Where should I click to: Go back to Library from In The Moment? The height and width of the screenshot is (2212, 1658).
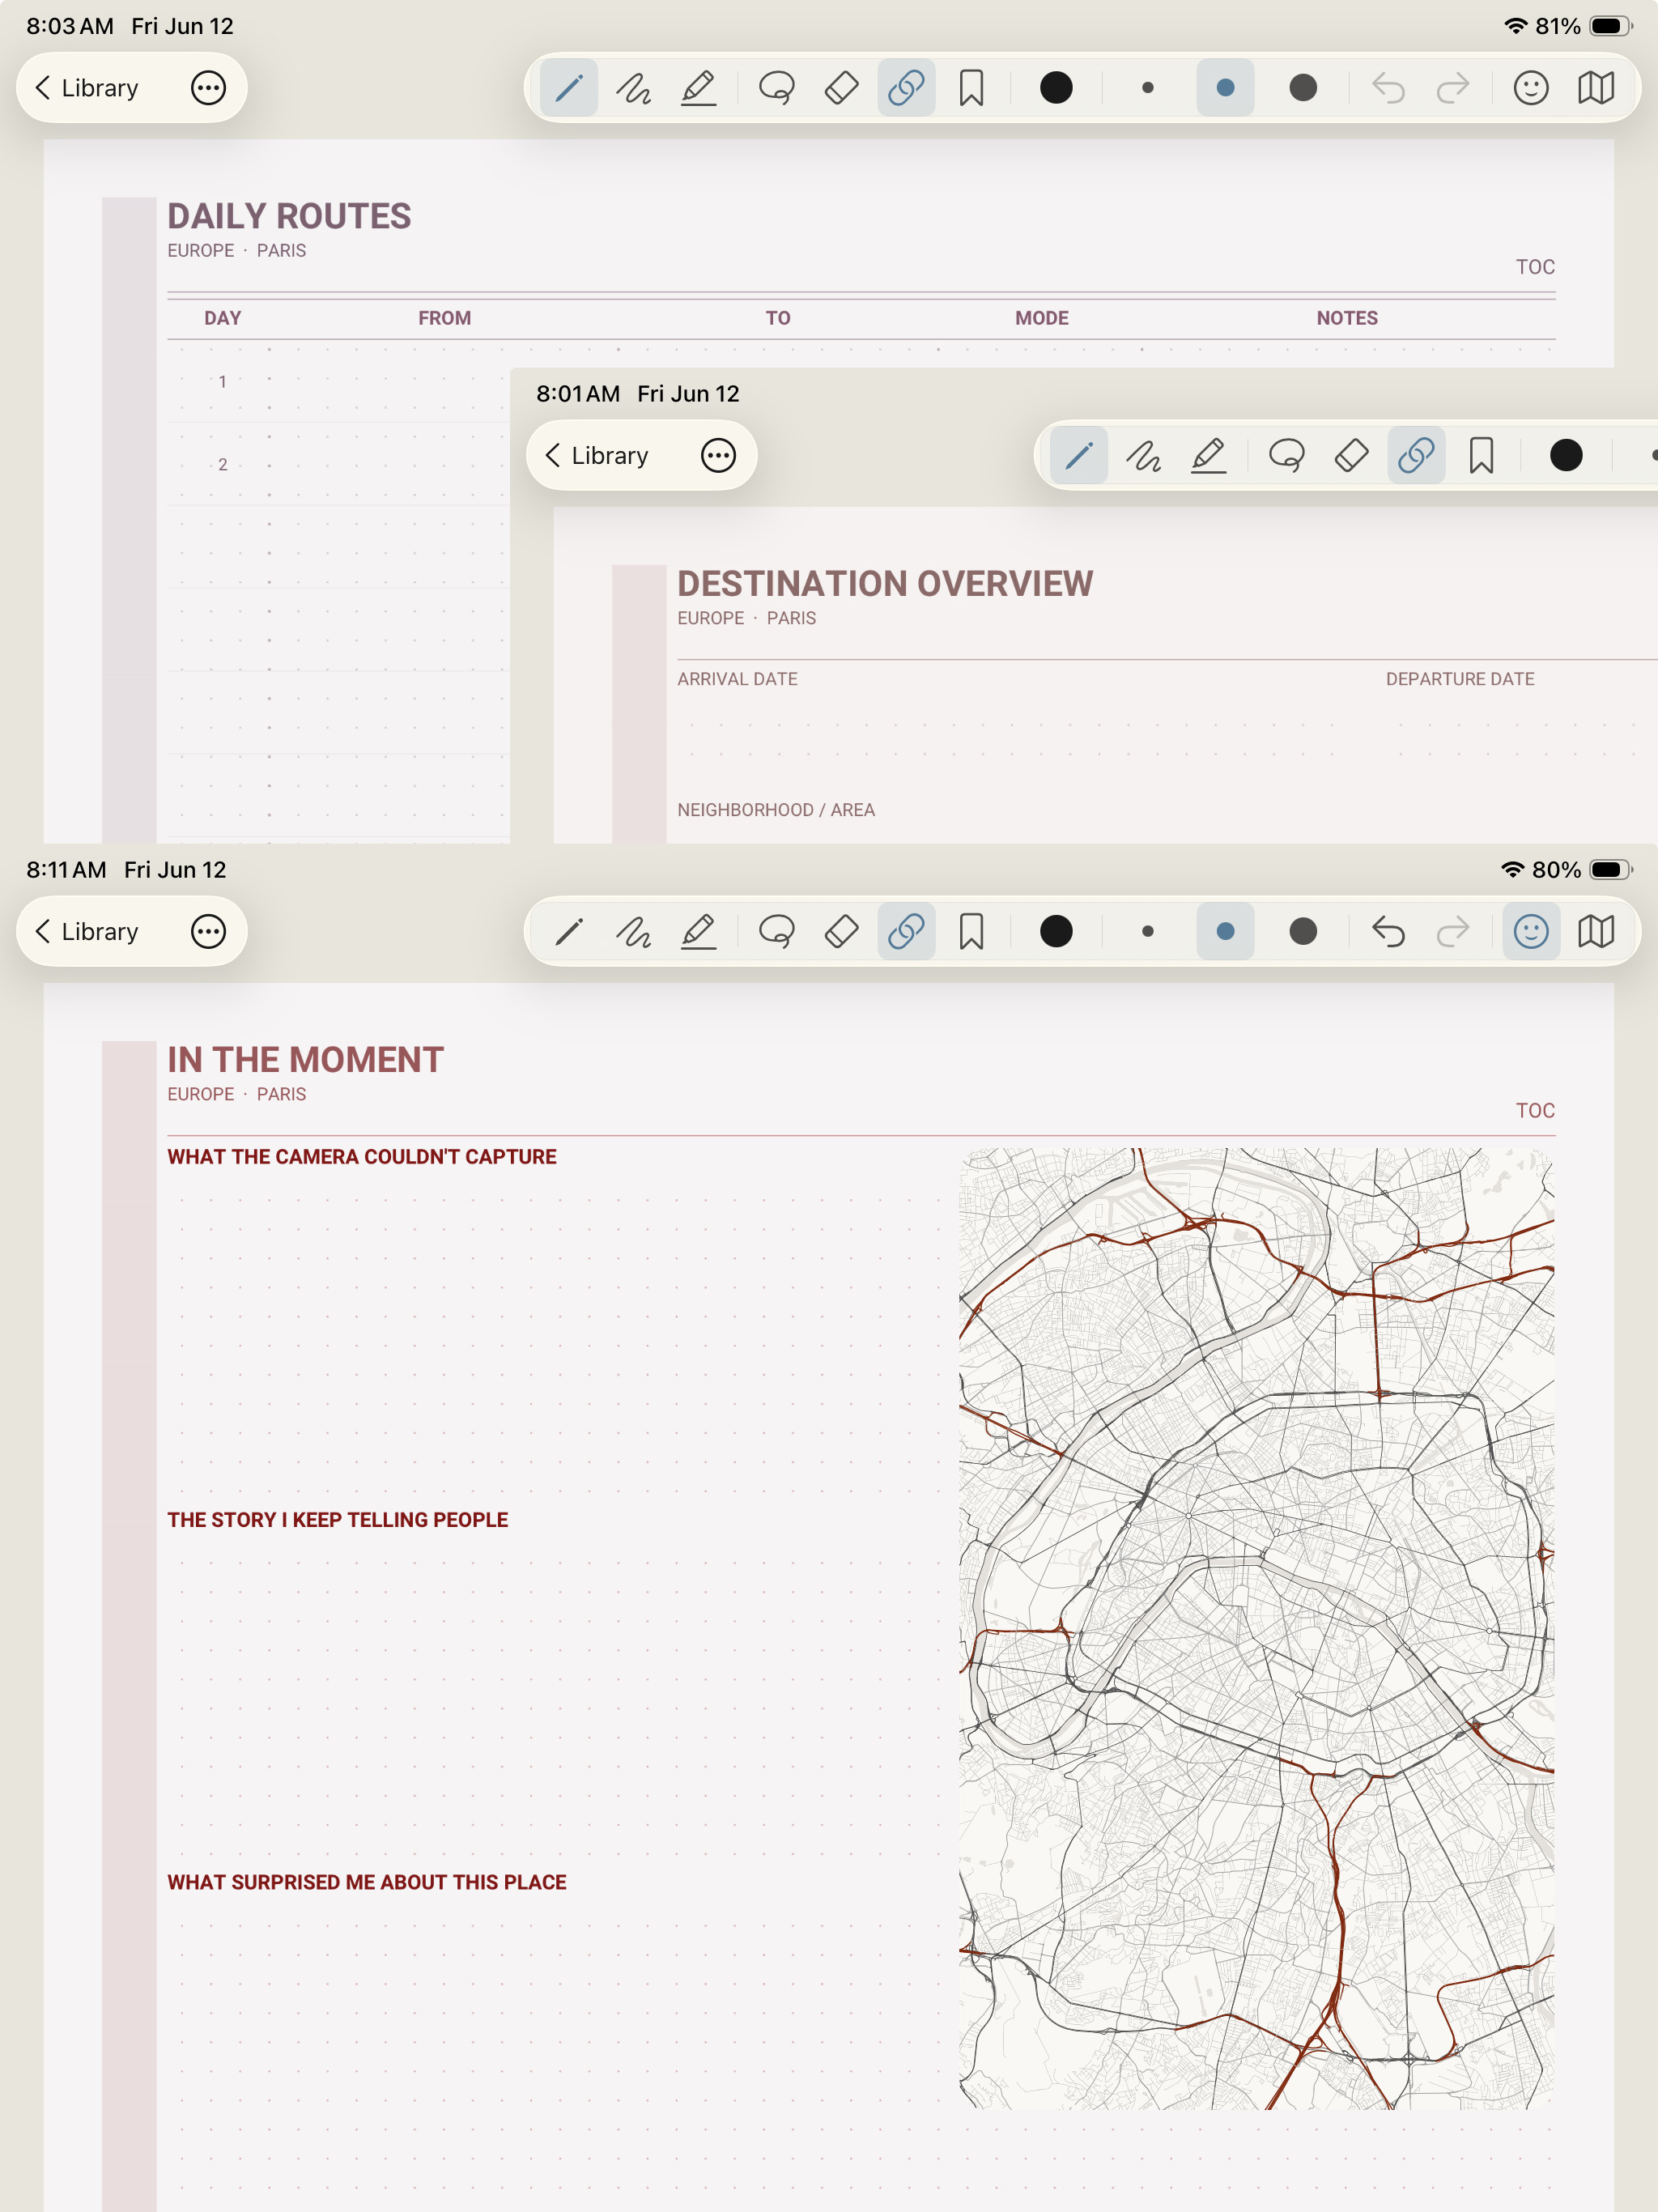point(86,932)
